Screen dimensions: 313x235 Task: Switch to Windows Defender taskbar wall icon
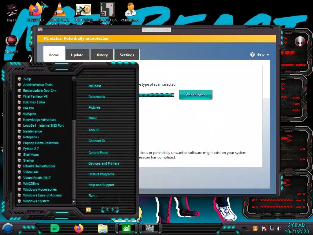tap(150, 228)
